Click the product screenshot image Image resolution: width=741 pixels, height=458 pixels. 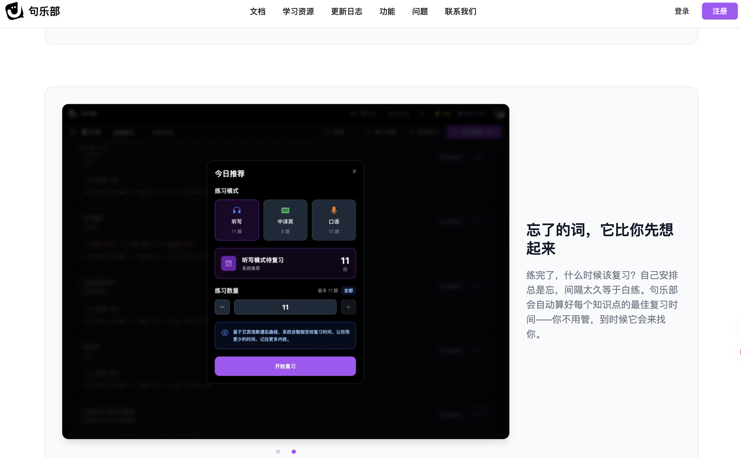(286, 271)
